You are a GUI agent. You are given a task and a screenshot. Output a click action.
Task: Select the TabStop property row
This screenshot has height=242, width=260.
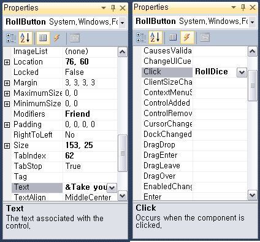click(x=64, y=166)
